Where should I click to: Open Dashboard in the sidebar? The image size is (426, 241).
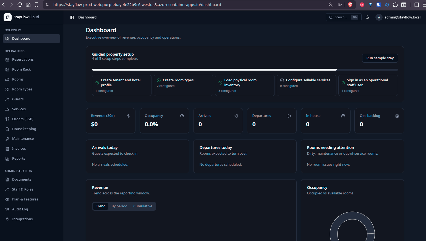(x=32, y=39)
